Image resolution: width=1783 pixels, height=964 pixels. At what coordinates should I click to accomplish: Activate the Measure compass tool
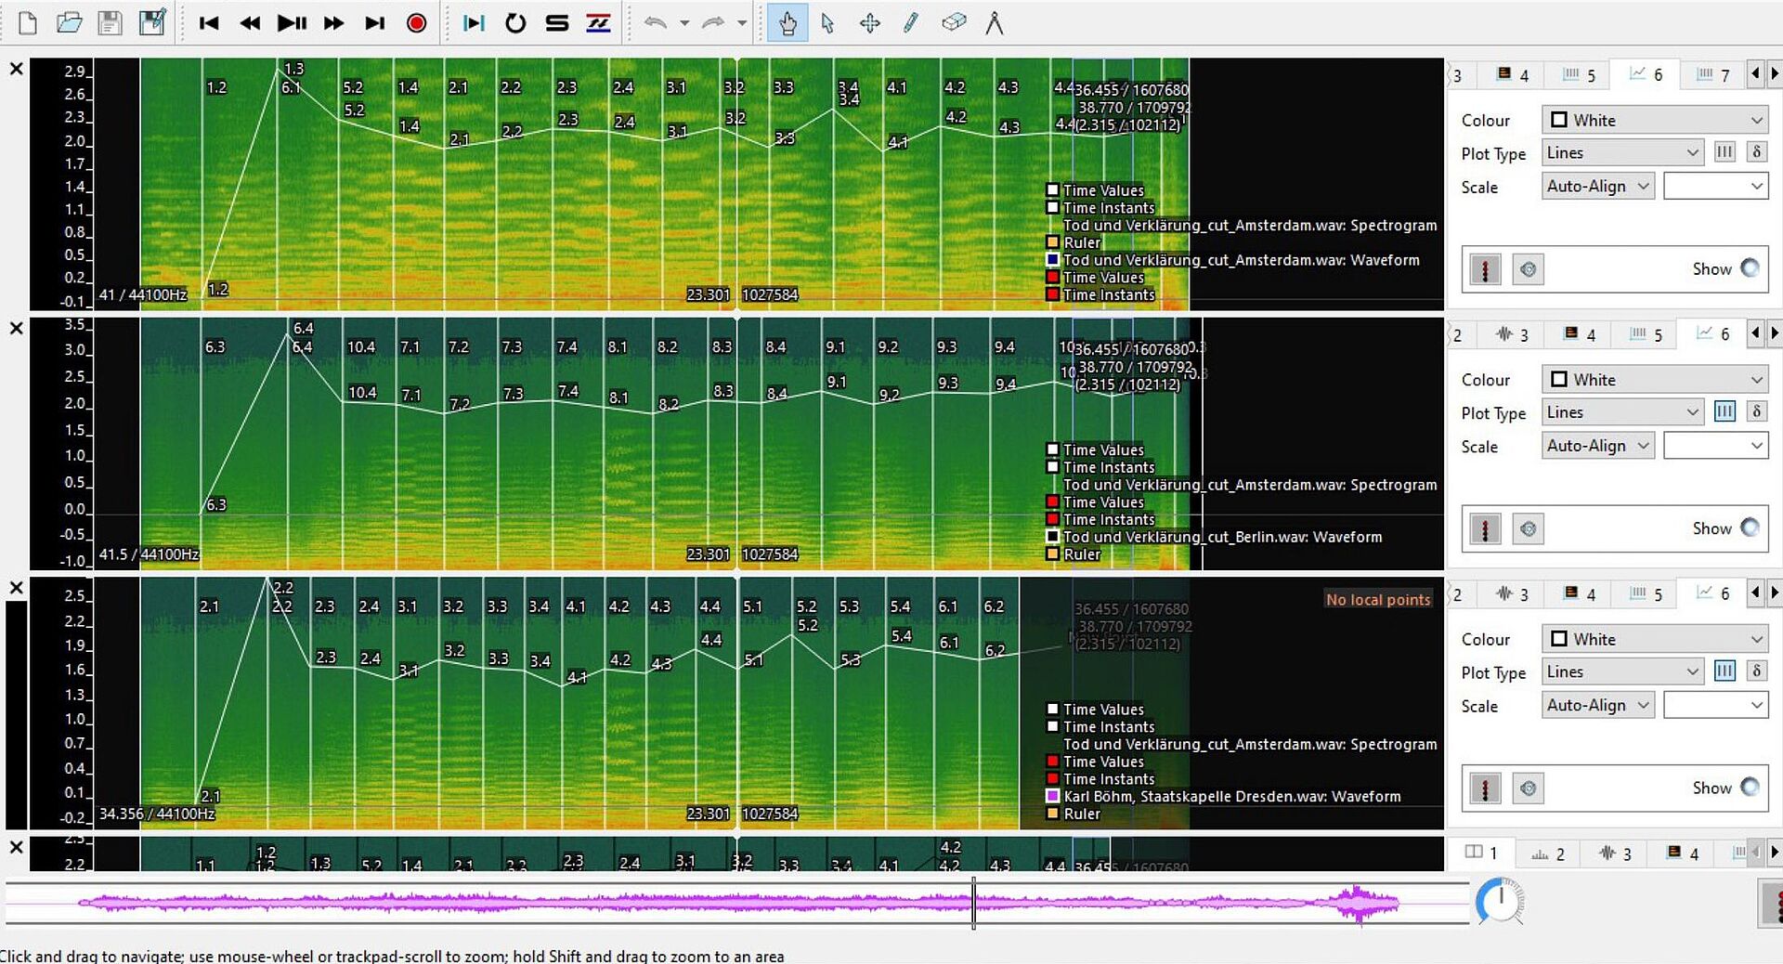[995, 23]
